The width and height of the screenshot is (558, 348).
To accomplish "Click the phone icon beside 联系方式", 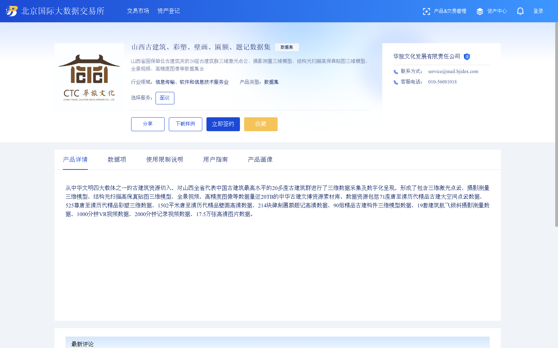I will click(x=396, y=72).
